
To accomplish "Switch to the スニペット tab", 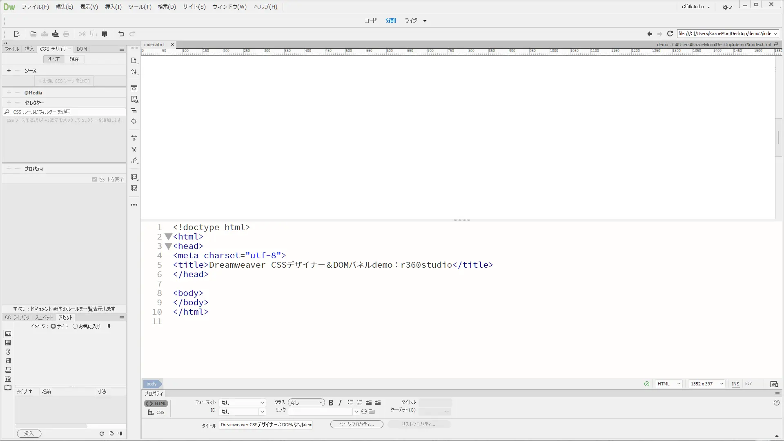I will 44,318.
